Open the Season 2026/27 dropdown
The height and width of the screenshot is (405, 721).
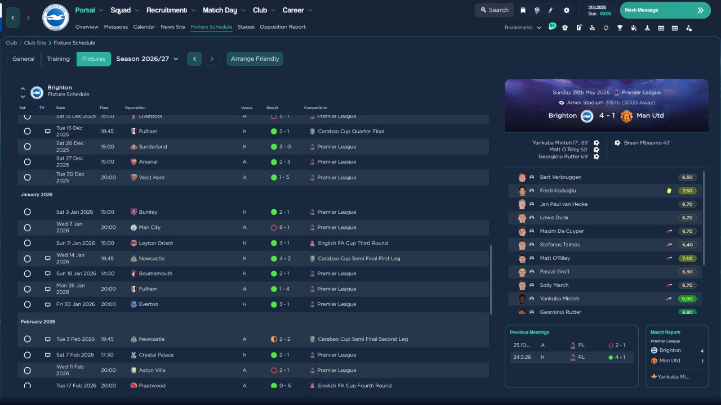pyautogui.click(x=147, y=58)
